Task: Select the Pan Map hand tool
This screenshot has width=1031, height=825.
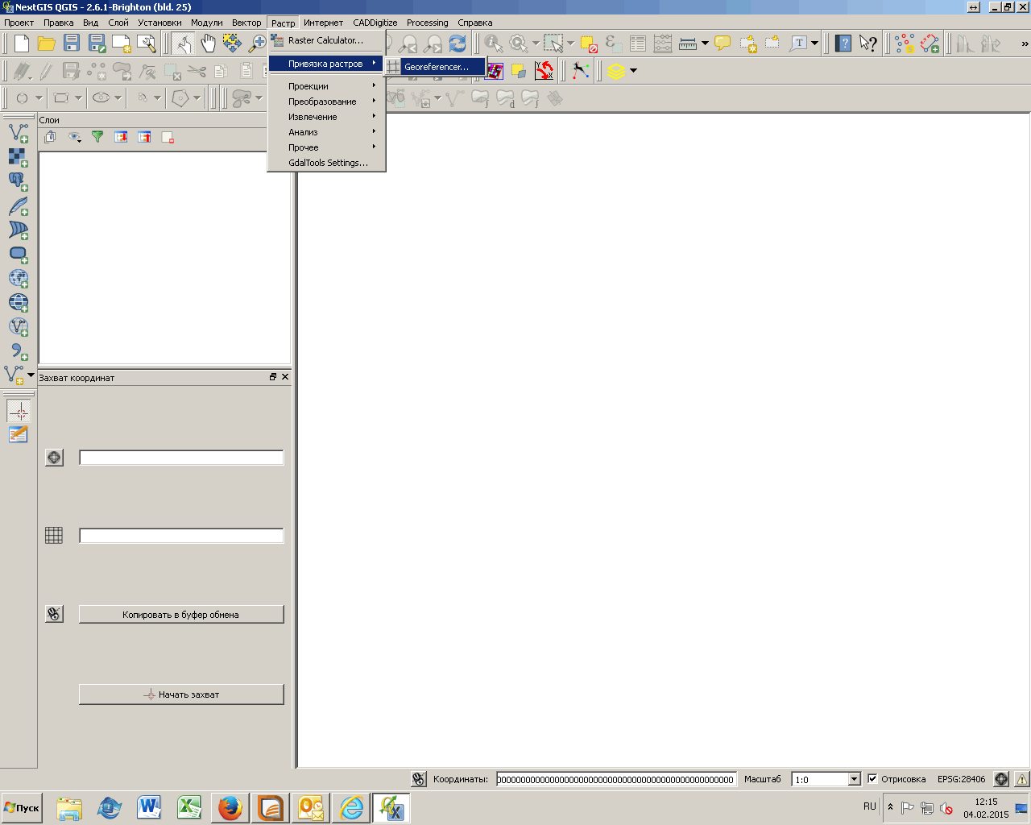Action: 208,44
